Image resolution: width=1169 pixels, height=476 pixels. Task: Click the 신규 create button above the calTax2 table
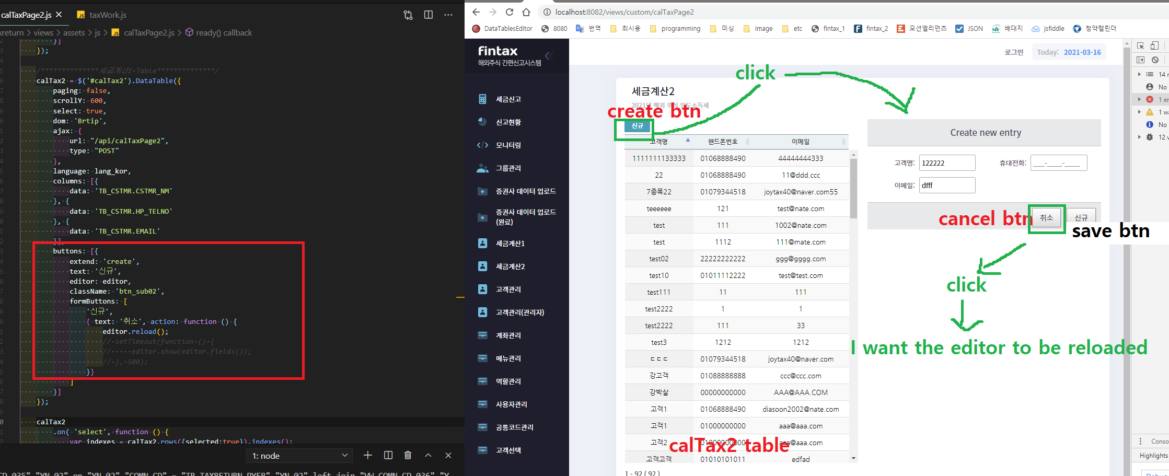tap(636, 126)
